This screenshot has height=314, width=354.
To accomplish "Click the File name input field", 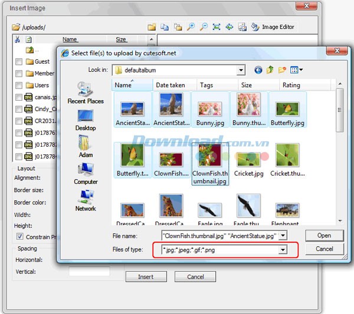I will click(x=220, y=236).
